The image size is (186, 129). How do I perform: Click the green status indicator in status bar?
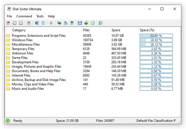[x=8, y=121]
